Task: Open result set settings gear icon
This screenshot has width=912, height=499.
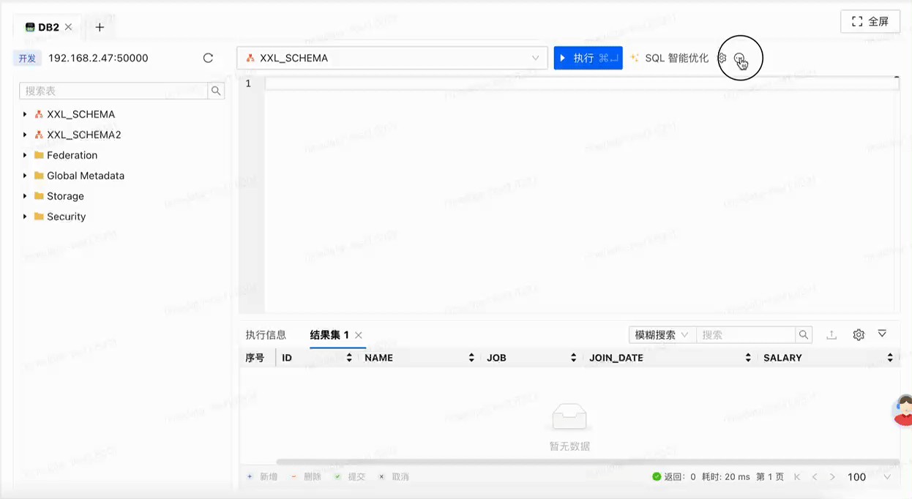Action: tap(859, 334)
